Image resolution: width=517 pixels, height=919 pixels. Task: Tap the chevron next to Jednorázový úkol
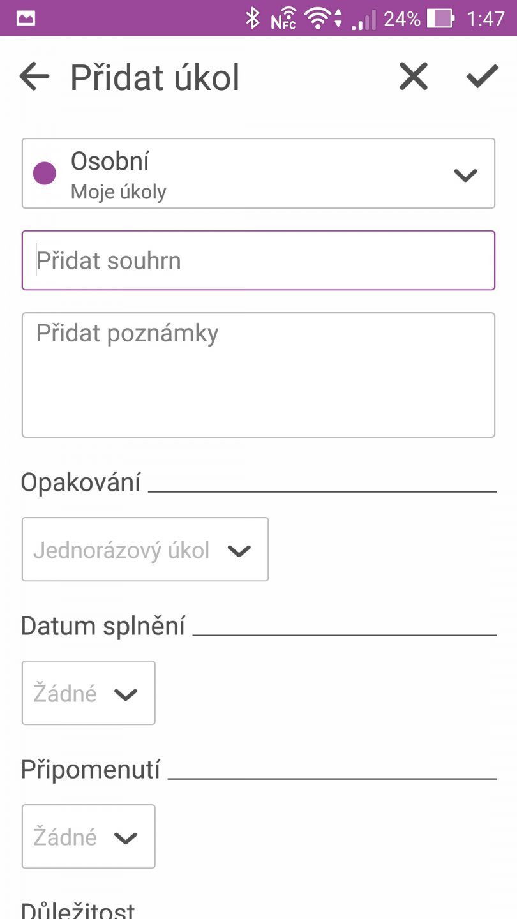[x=239, y=551]
